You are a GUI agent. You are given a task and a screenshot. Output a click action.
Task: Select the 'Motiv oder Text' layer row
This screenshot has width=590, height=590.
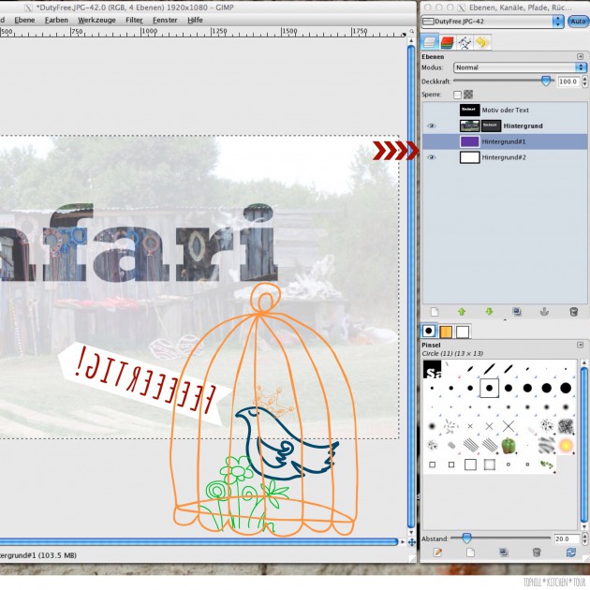[505, 110]
